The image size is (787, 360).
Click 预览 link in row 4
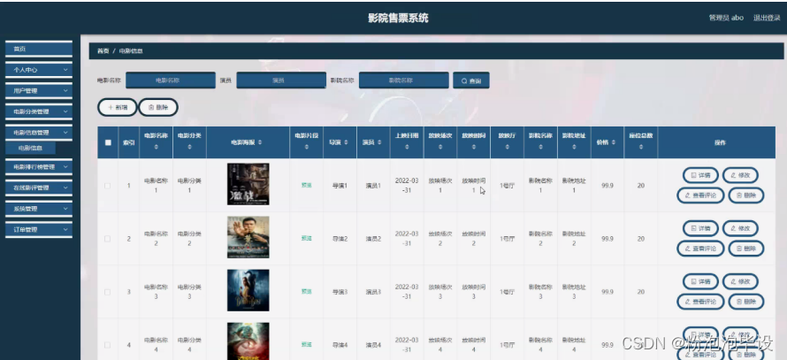click(306, 345)
